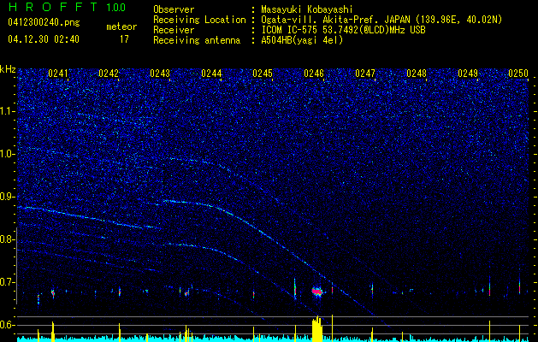Viewport: 538px width, 342px height.
Task: Click the 0243 time marker
Action: pyautogui.click(x=160, y=74)
